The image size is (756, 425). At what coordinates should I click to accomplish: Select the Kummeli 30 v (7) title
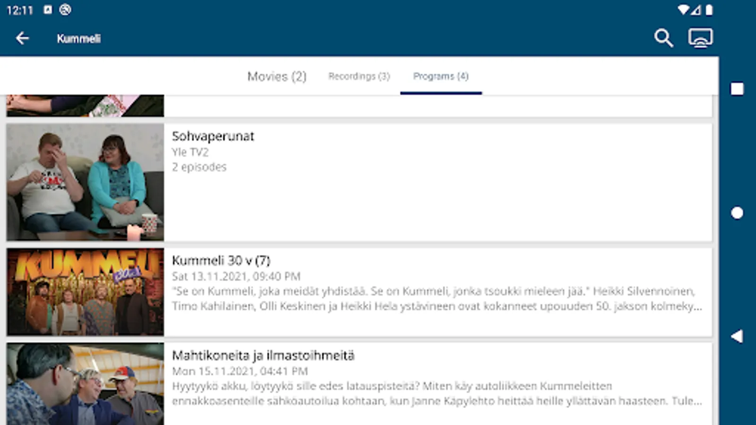tap(221, 260)
